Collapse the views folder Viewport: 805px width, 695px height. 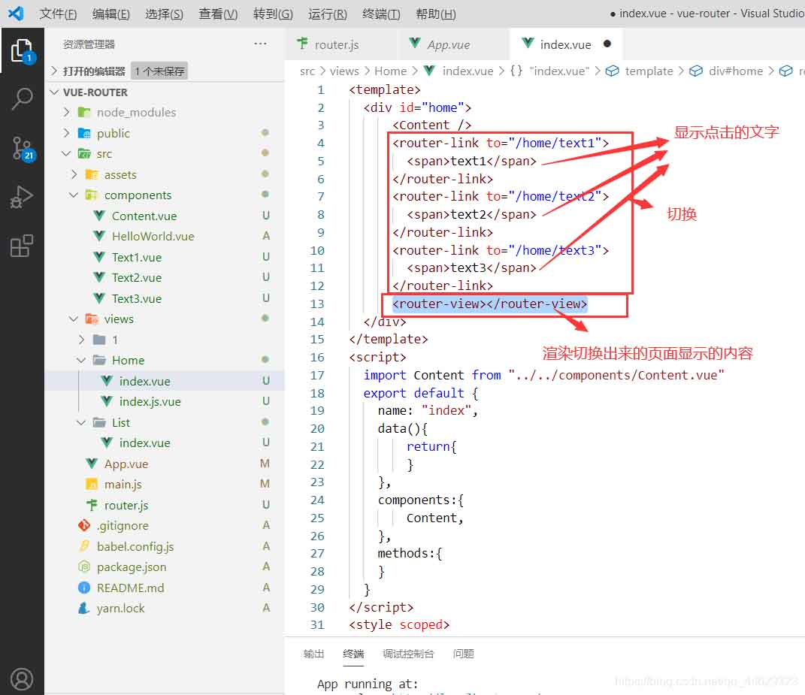pos(74,319)
